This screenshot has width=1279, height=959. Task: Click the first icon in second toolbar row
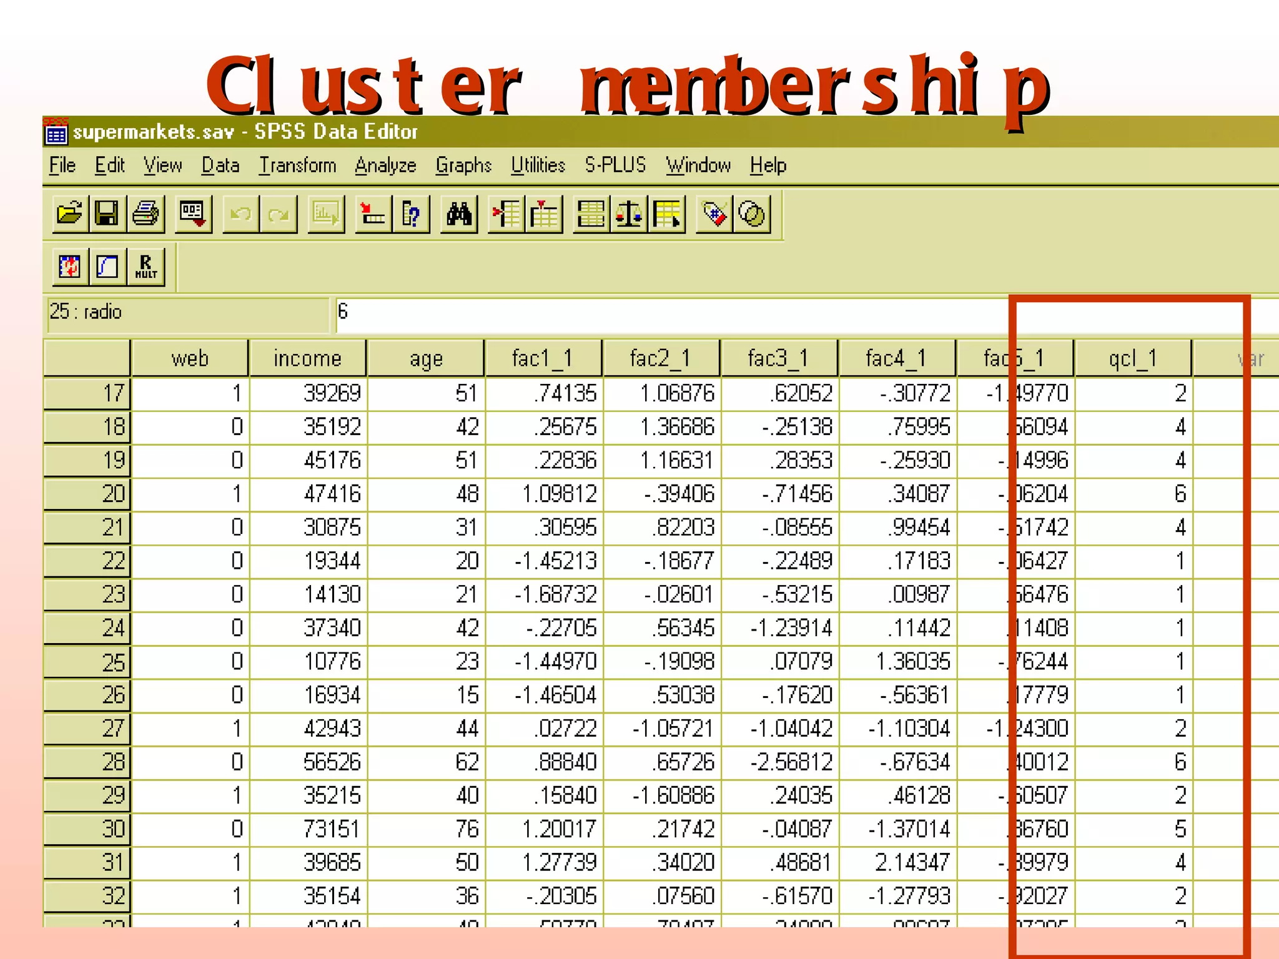tap(69, 267)
